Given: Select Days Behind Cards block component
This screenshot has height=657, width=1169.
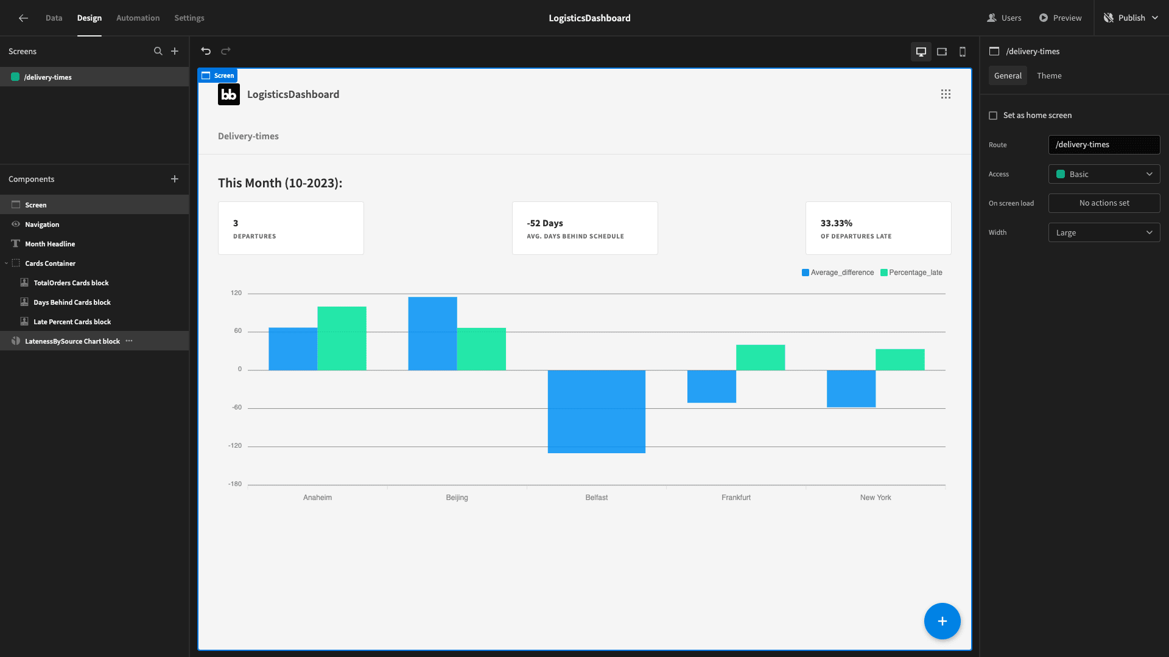Looking at the screenshot, I should (94, 302).
